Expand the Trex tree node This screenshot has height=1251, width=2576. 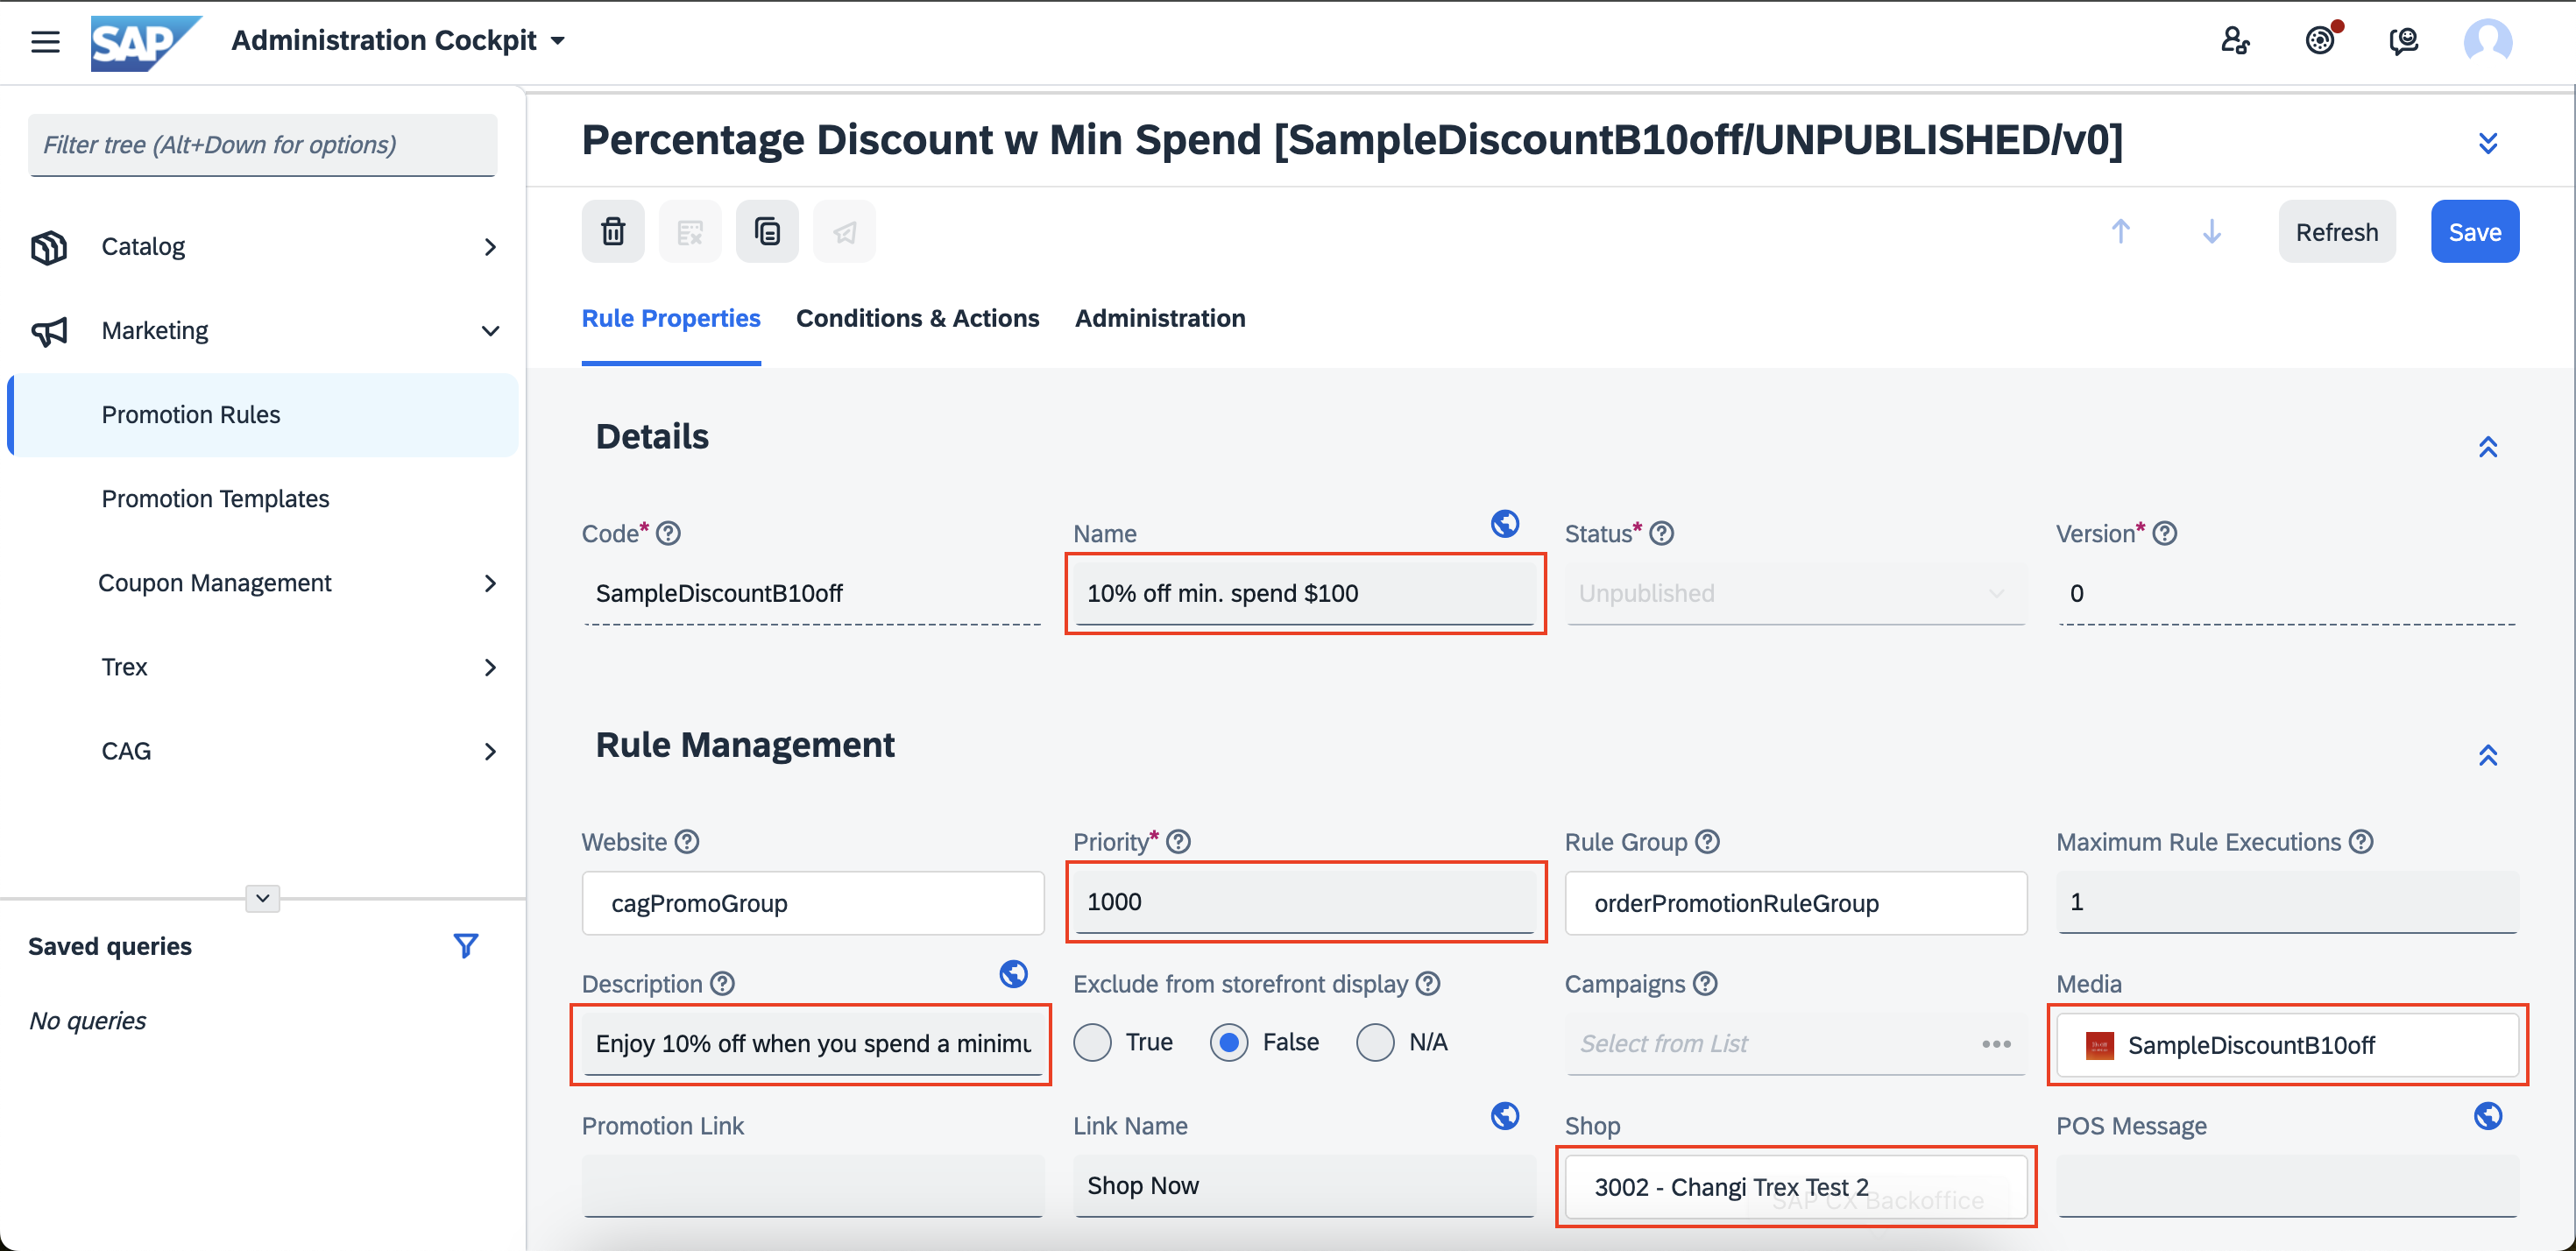point(490,667)
